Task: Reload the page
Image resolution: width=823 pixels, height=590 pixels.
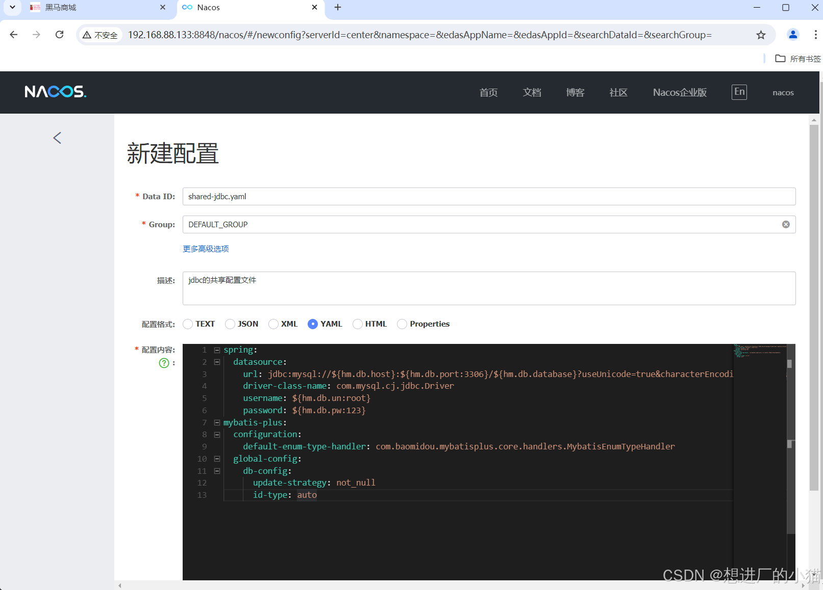Action: [x=60, y=35]
